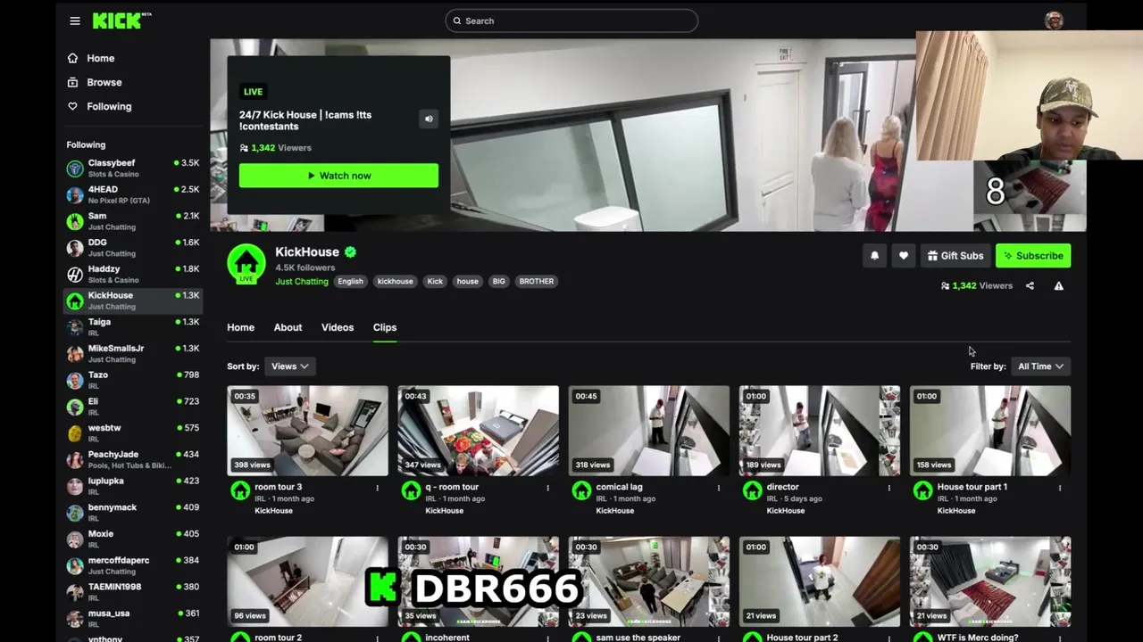Click Classybeef avatar in Following list

point(75,169)
